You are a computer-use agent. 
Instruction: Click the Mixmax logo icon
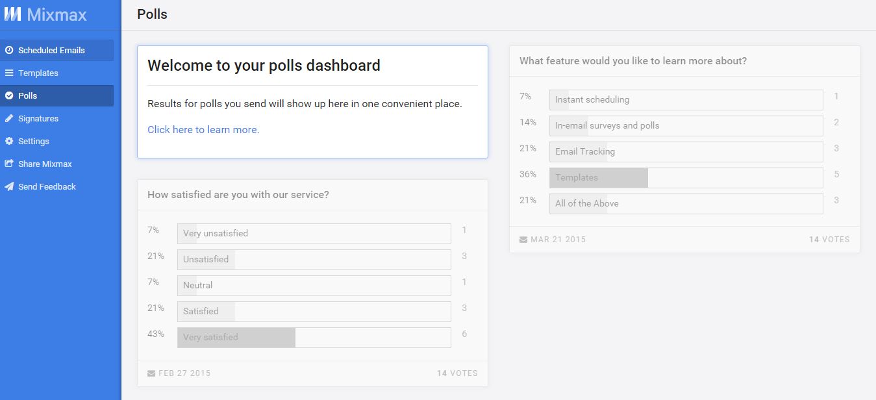12,14
